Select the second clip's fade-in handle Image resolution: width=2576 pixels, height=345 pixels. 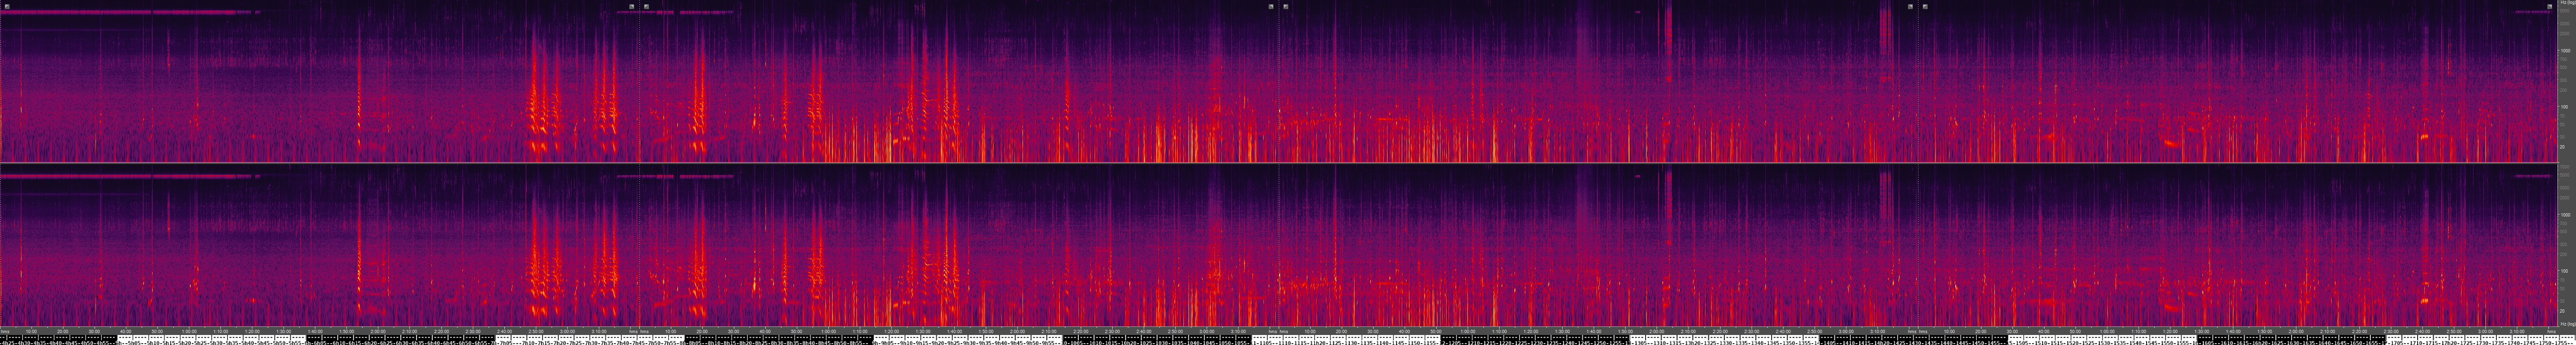point(647,6)
